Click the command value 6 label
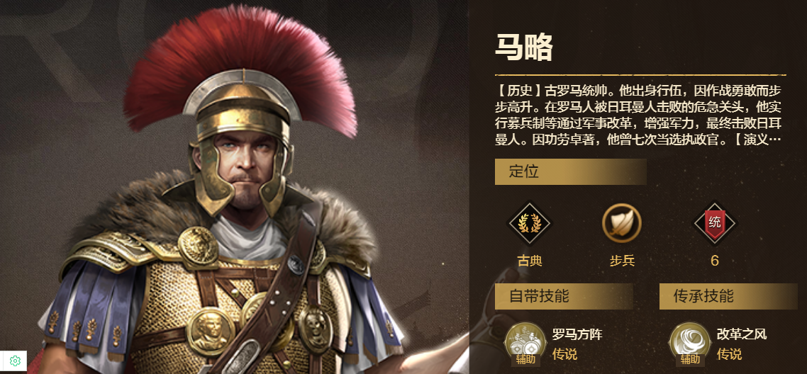807x374 pixels. tap(714, 261)
